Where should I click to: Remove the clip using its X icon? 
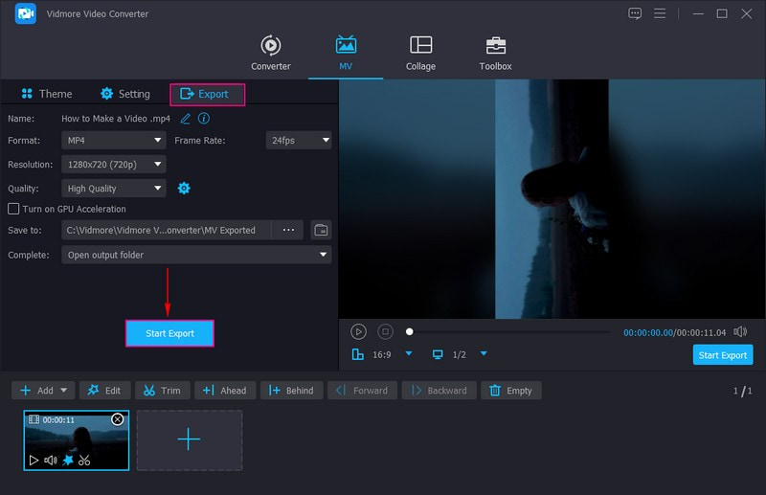coord(117,419)
